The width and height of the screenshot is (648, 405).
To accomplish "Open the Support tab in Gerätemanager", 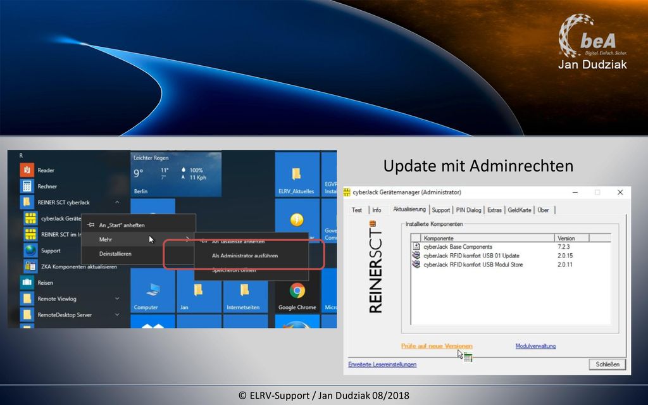I will (441, 210).
